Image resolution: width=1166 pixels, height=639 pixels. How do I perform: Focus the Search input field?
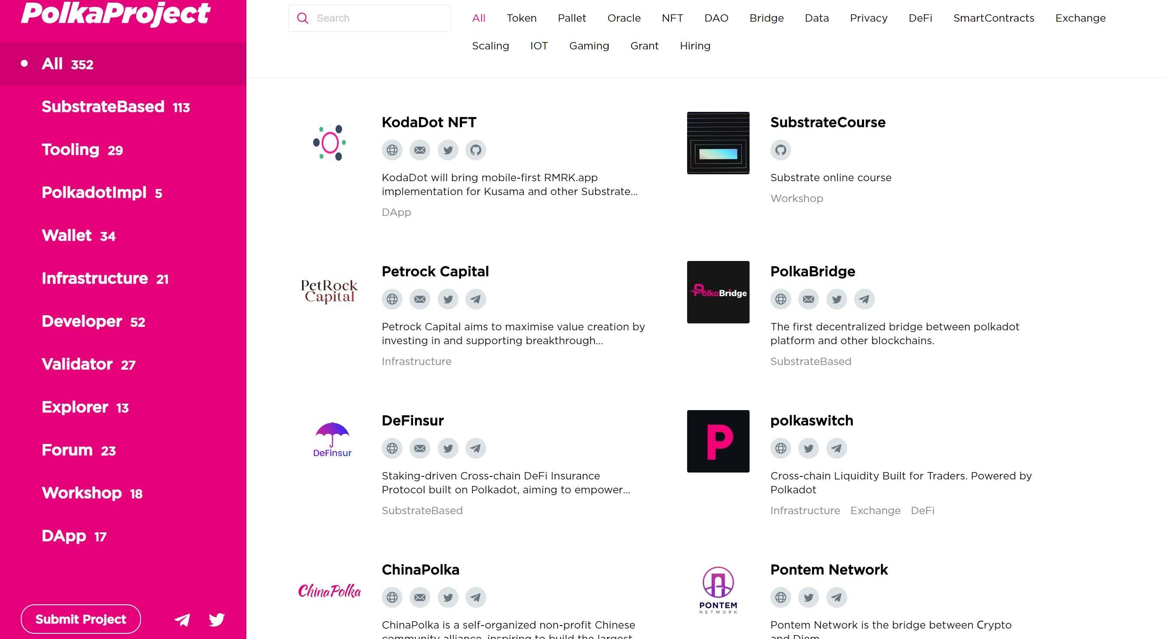(x=369, y=18)
